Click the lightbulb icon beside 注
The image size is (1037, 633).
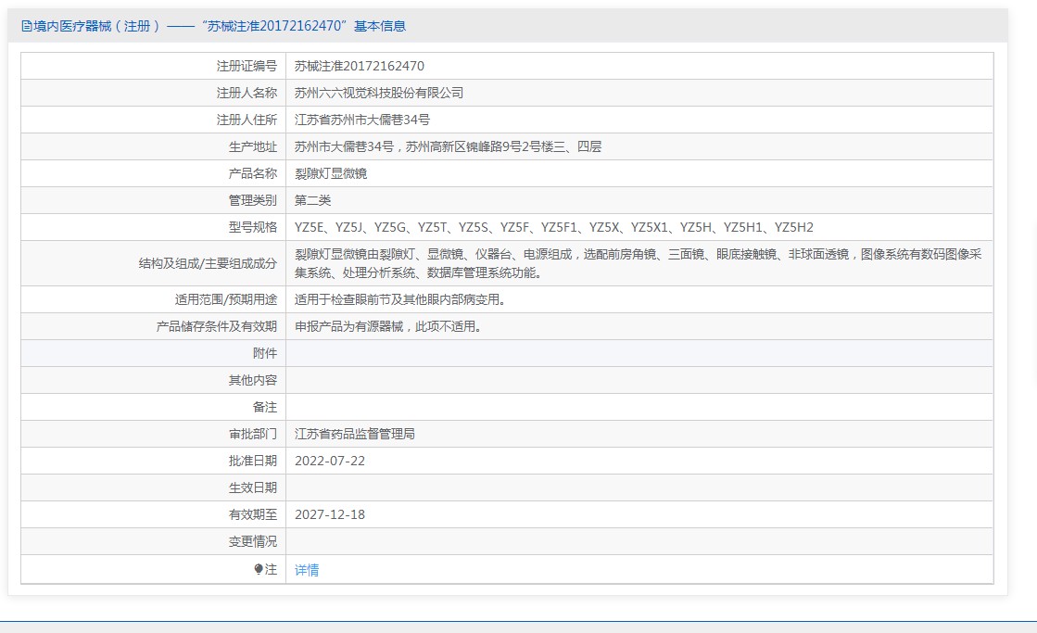tap(259, 569)
